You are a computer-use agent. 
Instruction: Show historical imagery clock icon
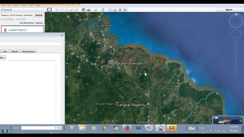click(x=83, y=10)
